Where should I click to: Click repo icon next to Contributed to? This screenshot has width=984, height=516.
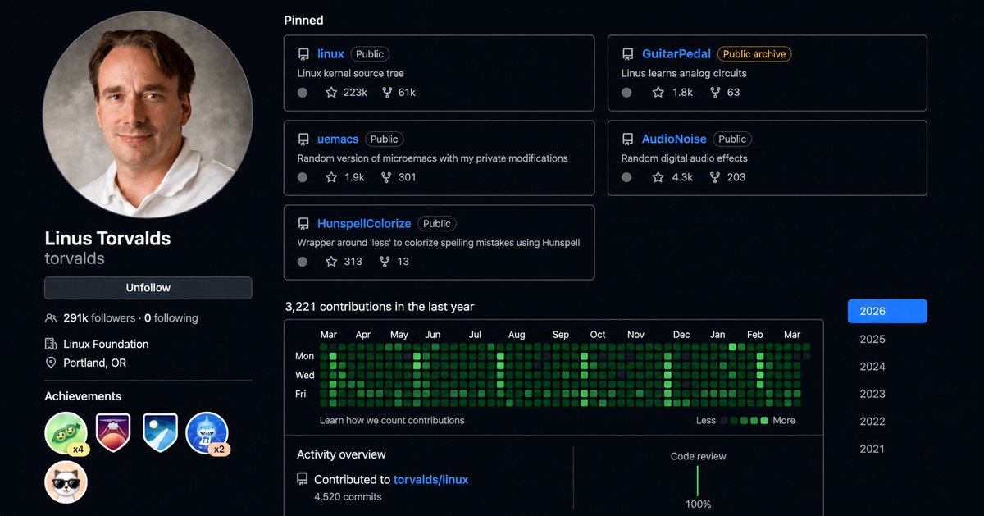click(x=303, y=480)
